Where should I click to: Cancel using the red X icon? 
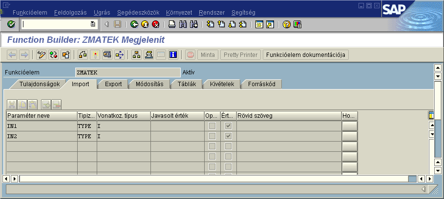155,24
